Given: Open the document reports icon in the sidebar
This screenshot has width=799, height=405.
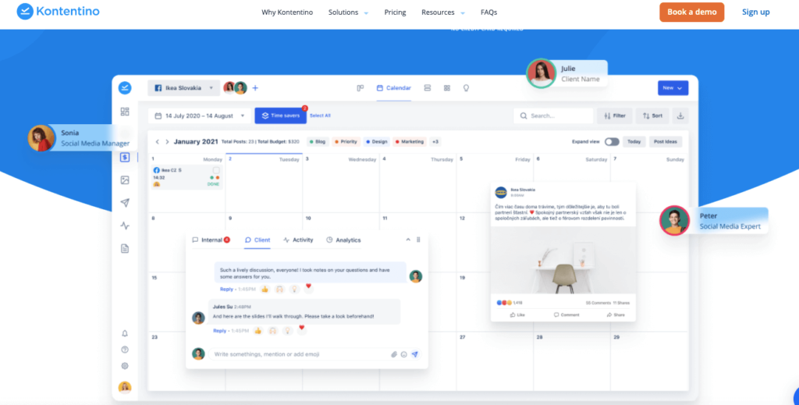Looking at the screenshot, I should tap(125, 249).
